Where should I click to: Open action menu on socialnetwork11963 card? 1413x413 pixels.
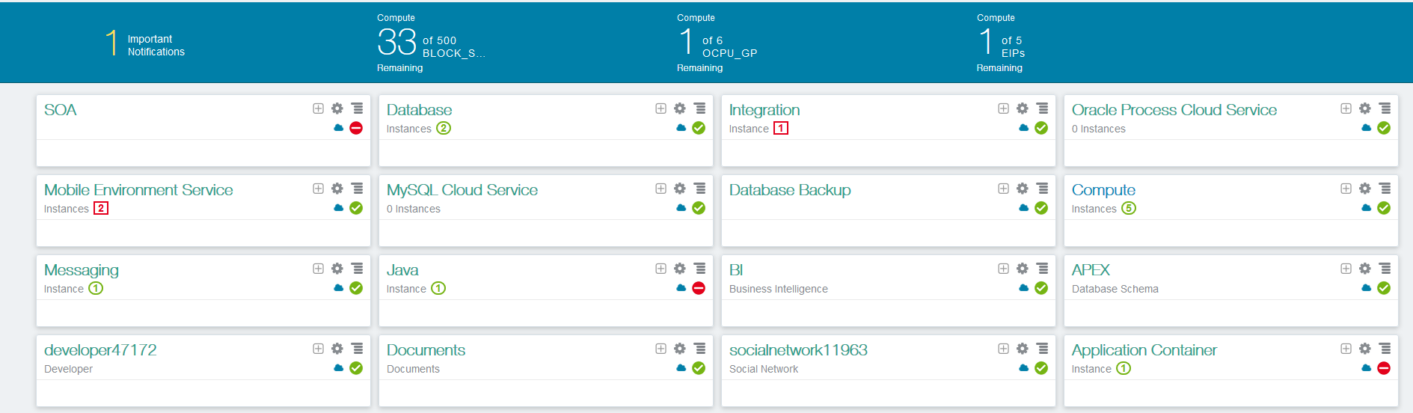pos(1043,349)
